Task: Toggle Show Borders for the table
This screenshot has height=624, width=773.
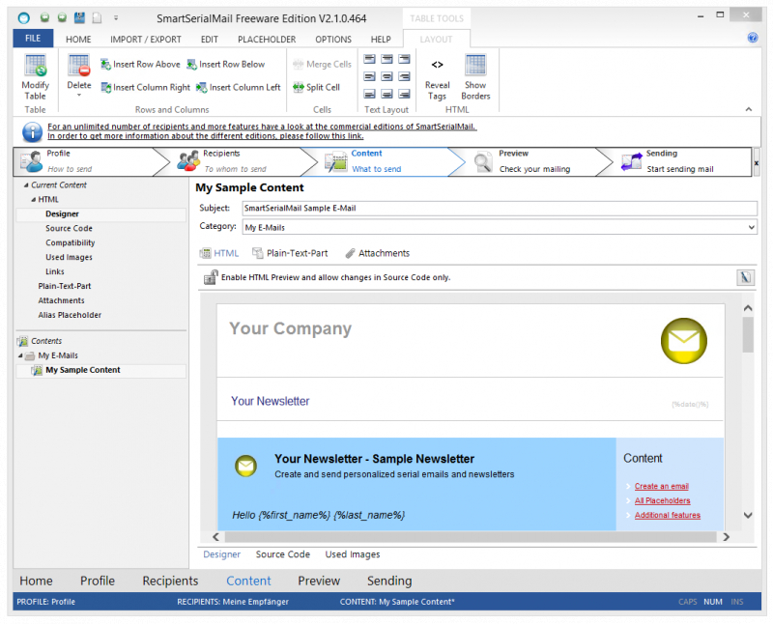Action: coord(475,77)
